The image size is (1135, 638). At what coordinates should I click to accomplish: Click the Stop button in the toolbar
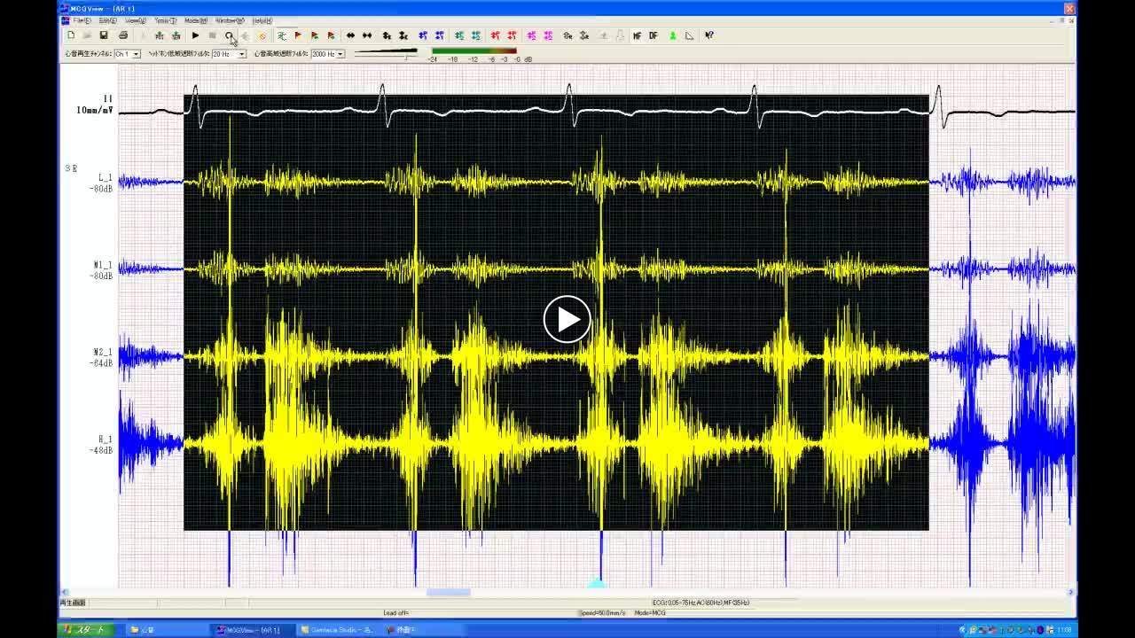click(x=212, y=35)
